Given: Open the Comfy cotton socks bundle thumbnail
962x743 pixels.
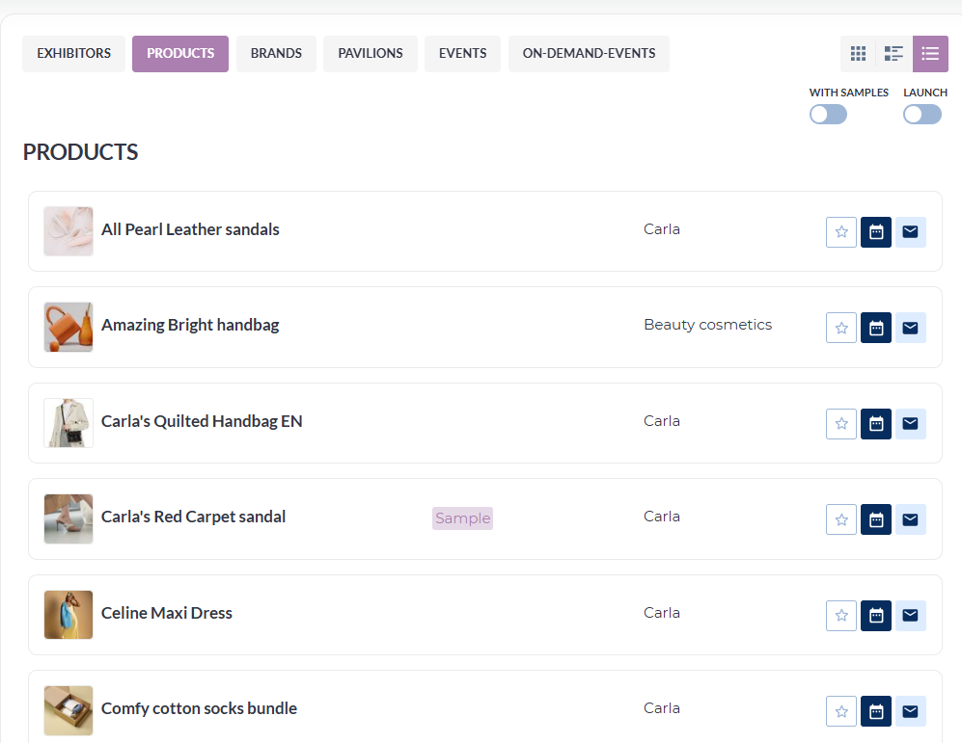Looking at the screenshot, I should (69, 710).
